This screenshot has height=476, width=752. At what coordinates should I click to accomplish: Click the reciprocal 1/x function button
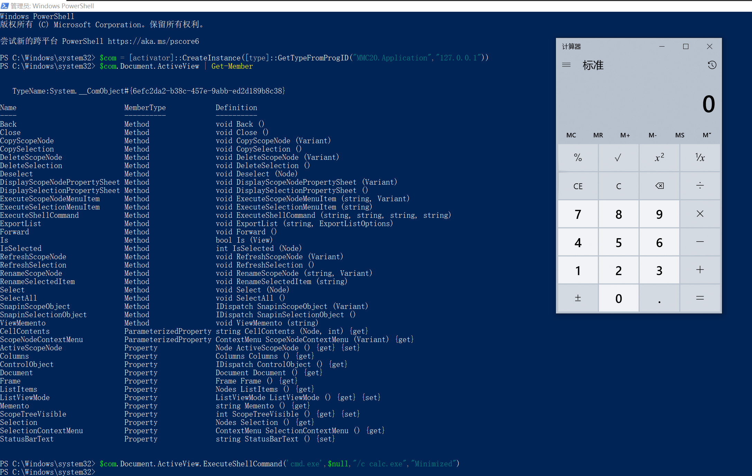[699, 157]
